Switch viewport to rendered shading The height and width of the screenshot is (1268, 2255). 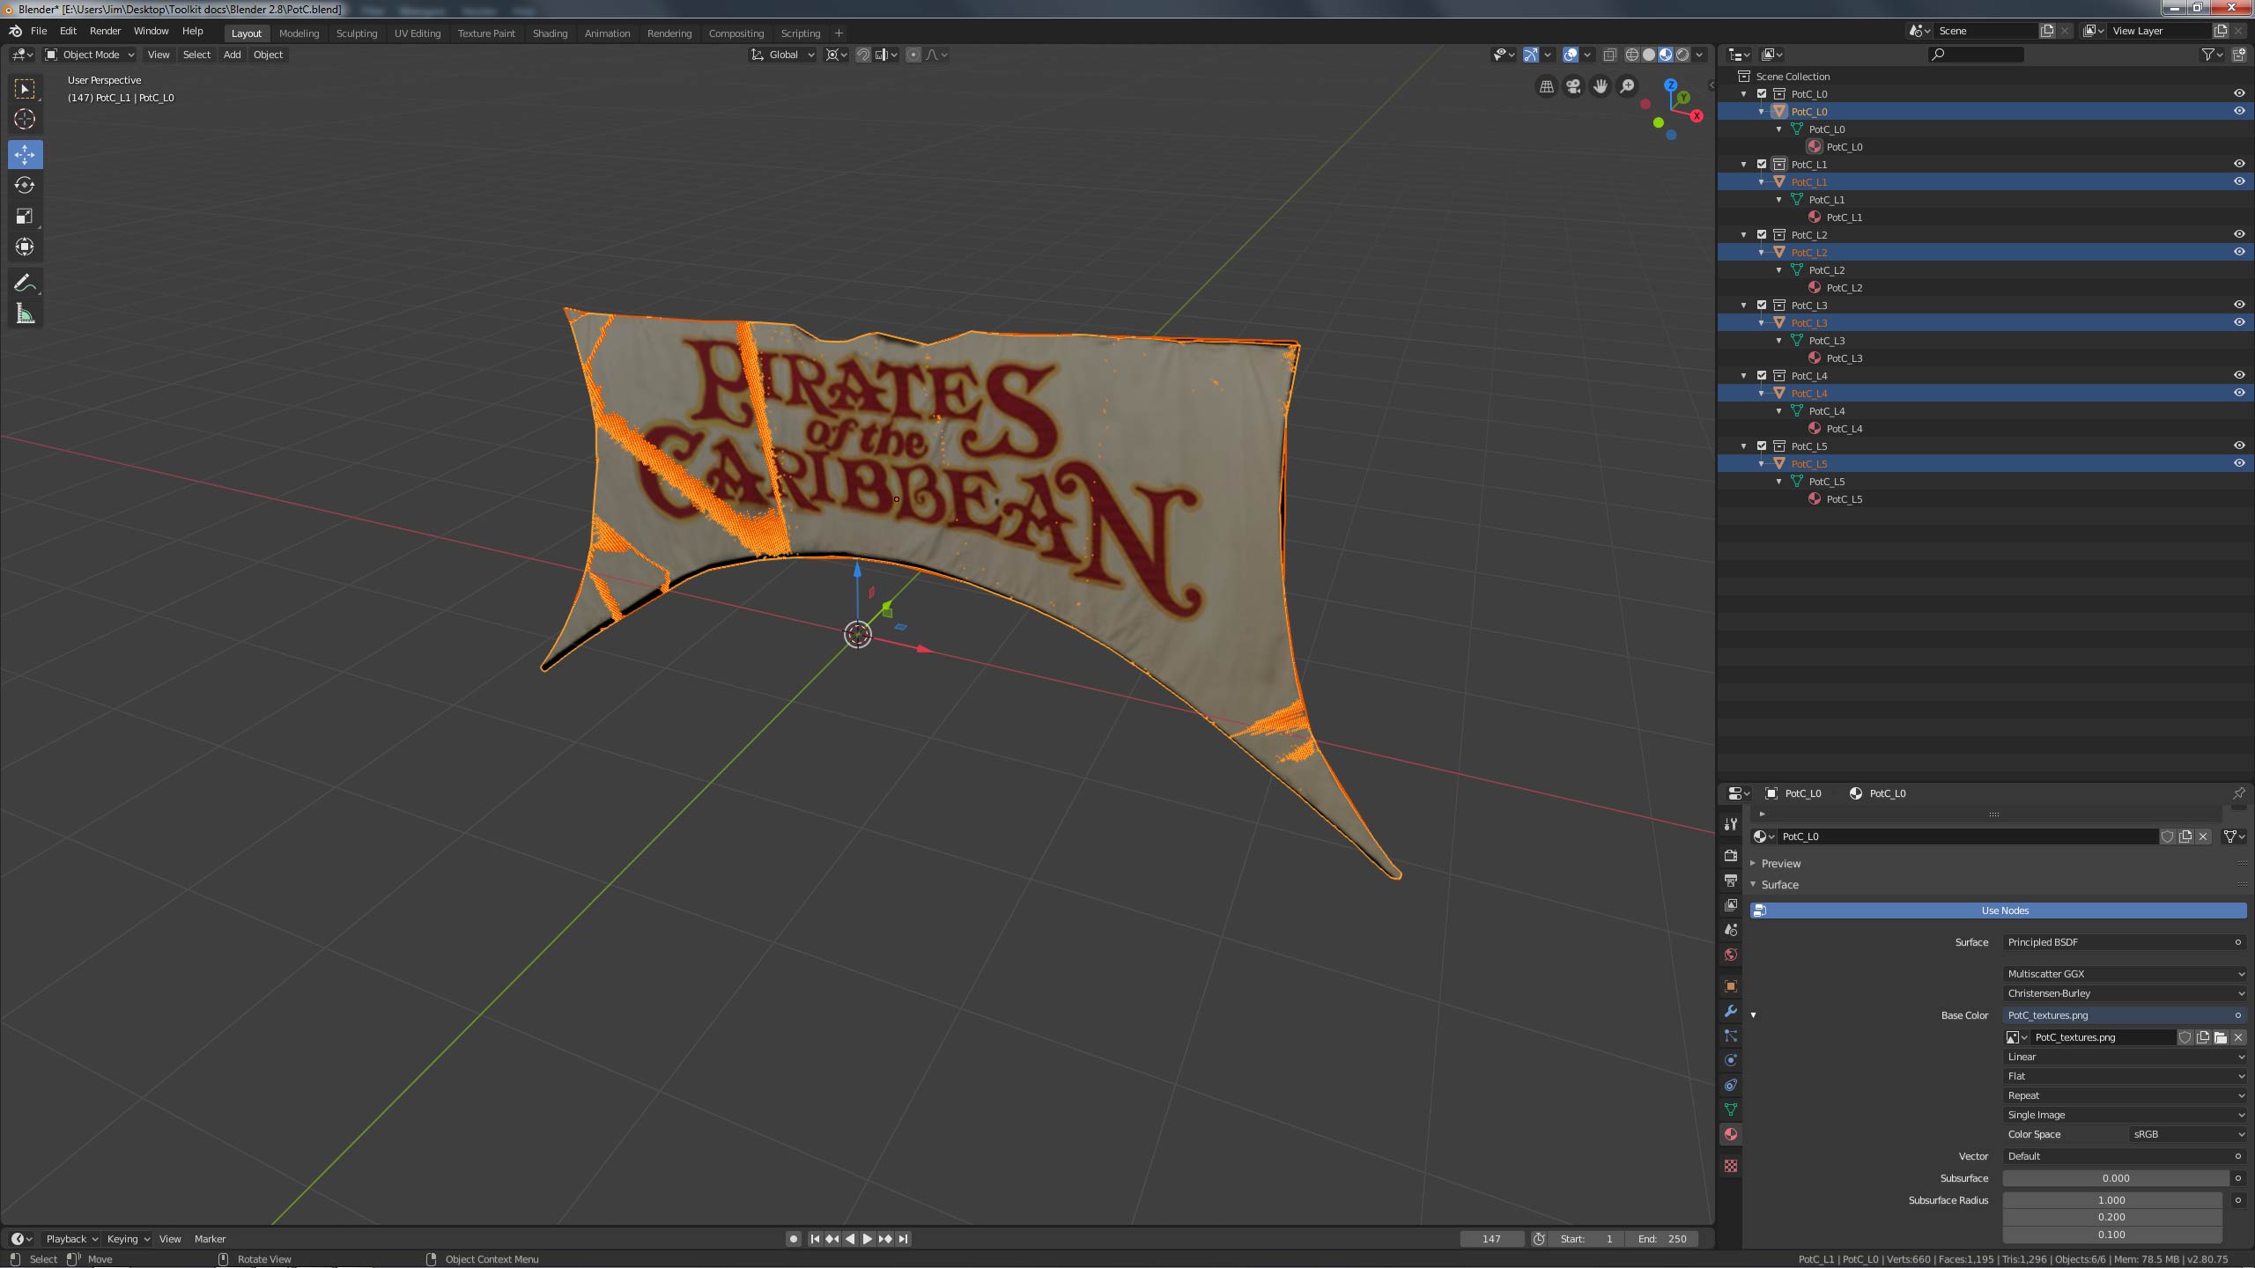[1682, 55]
